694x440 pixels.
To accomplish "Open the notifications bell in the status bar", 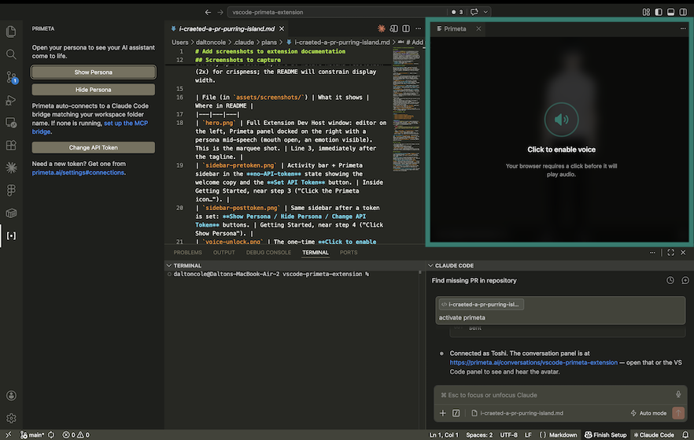I will click(x=685, y=434).
